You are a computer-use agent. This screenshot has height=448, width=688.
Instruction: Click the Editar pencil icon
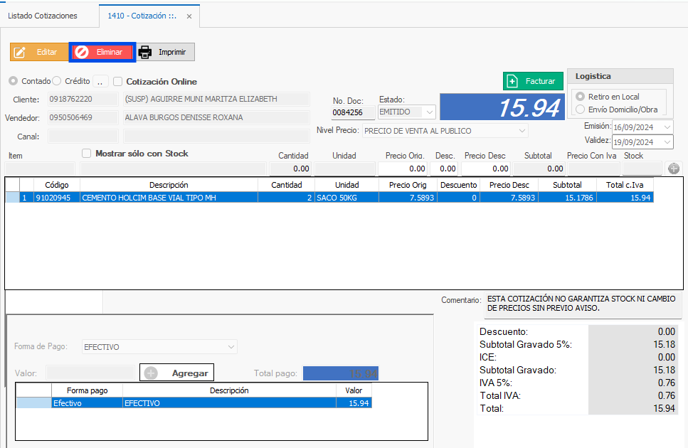[21, 52]
